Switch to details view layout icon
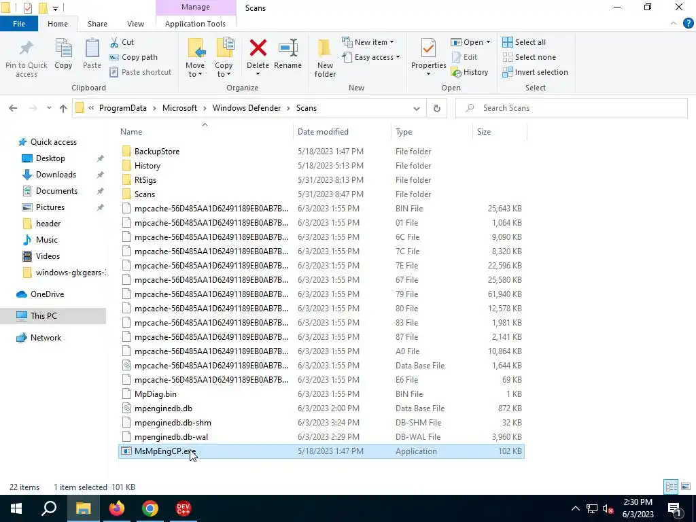 click(671, 487)
